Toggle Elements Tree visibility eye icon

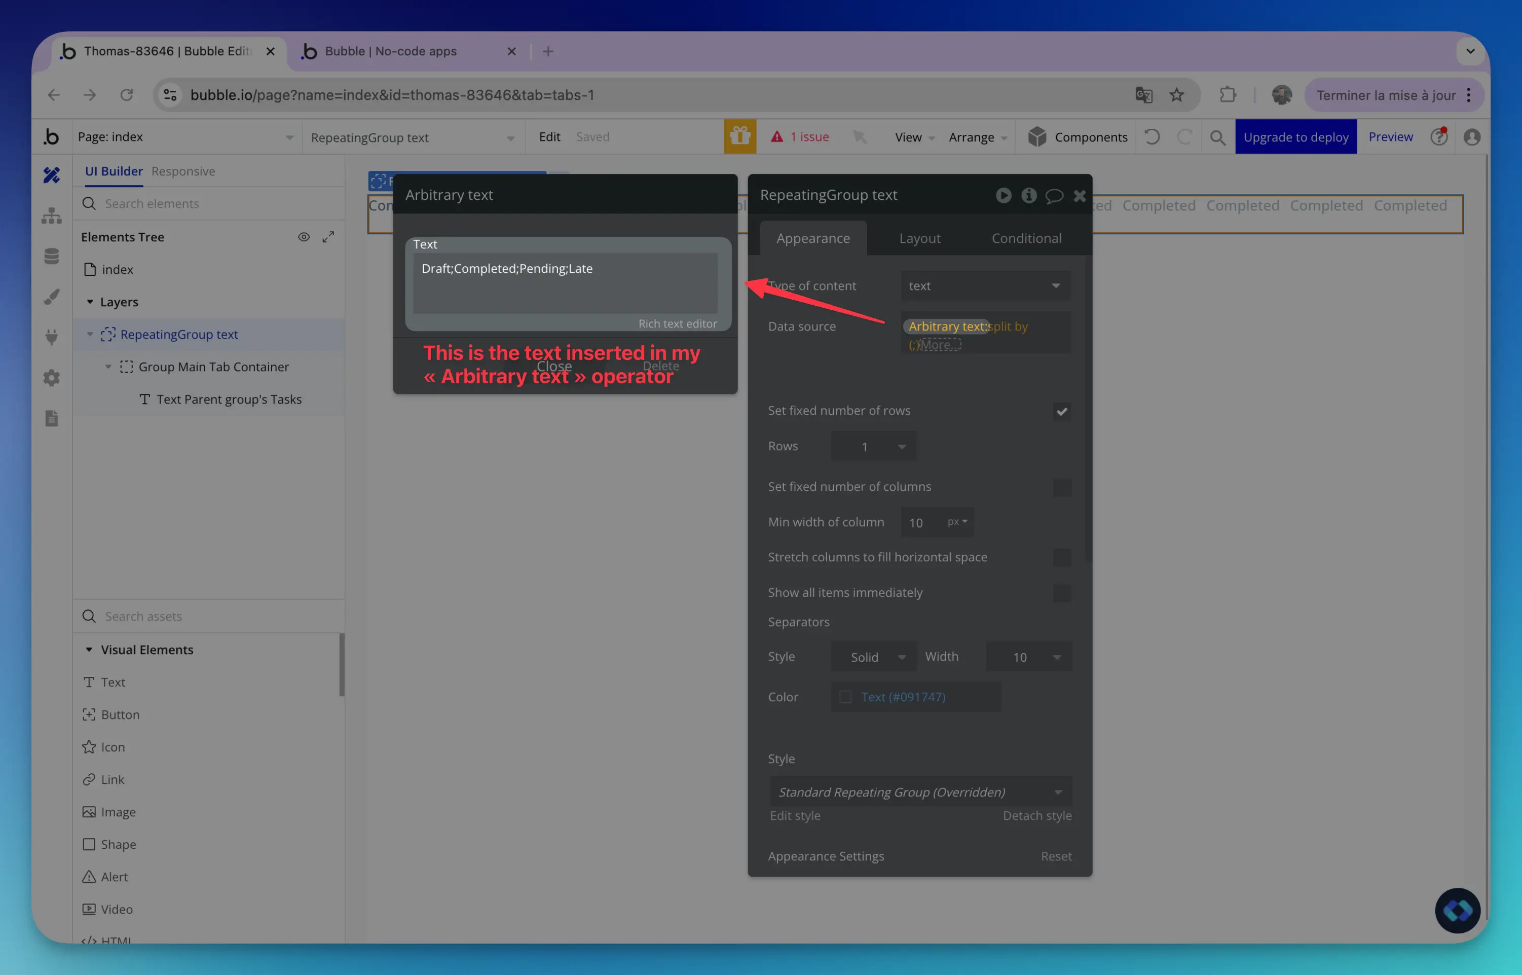[304, 237]
